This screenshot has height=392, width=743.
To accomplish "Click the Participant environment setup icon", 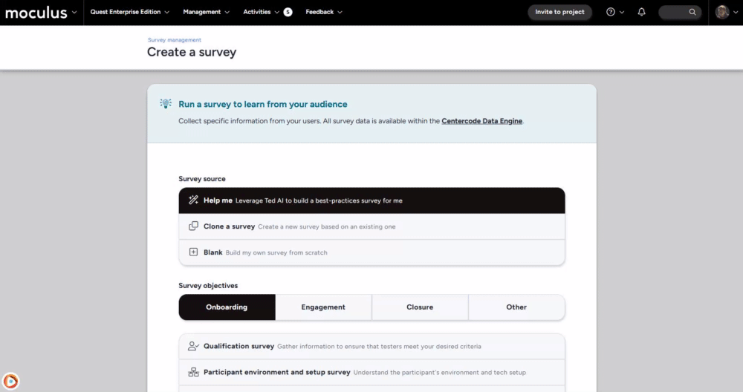I will coord(193,372).
